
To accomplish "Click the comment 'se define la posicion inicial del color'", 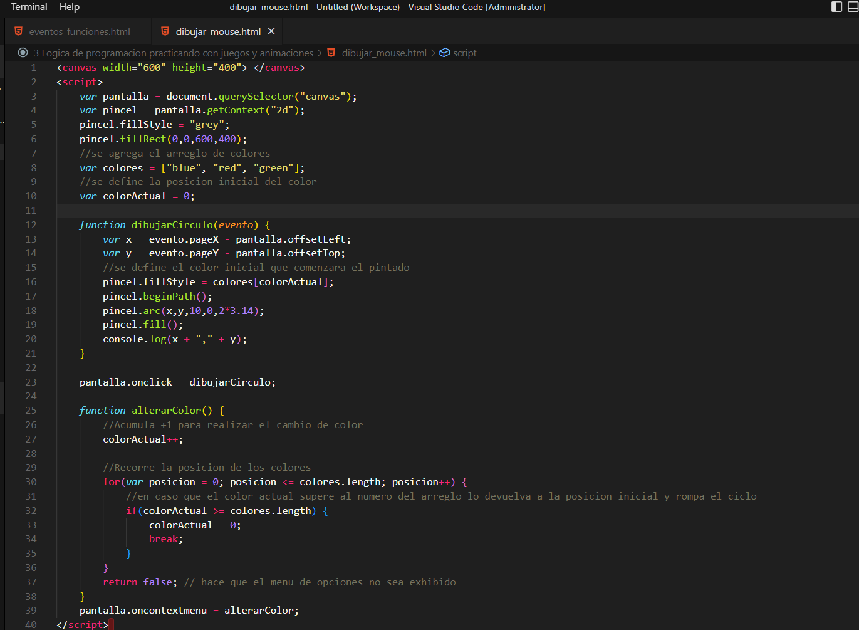I will tap(198, 182).
